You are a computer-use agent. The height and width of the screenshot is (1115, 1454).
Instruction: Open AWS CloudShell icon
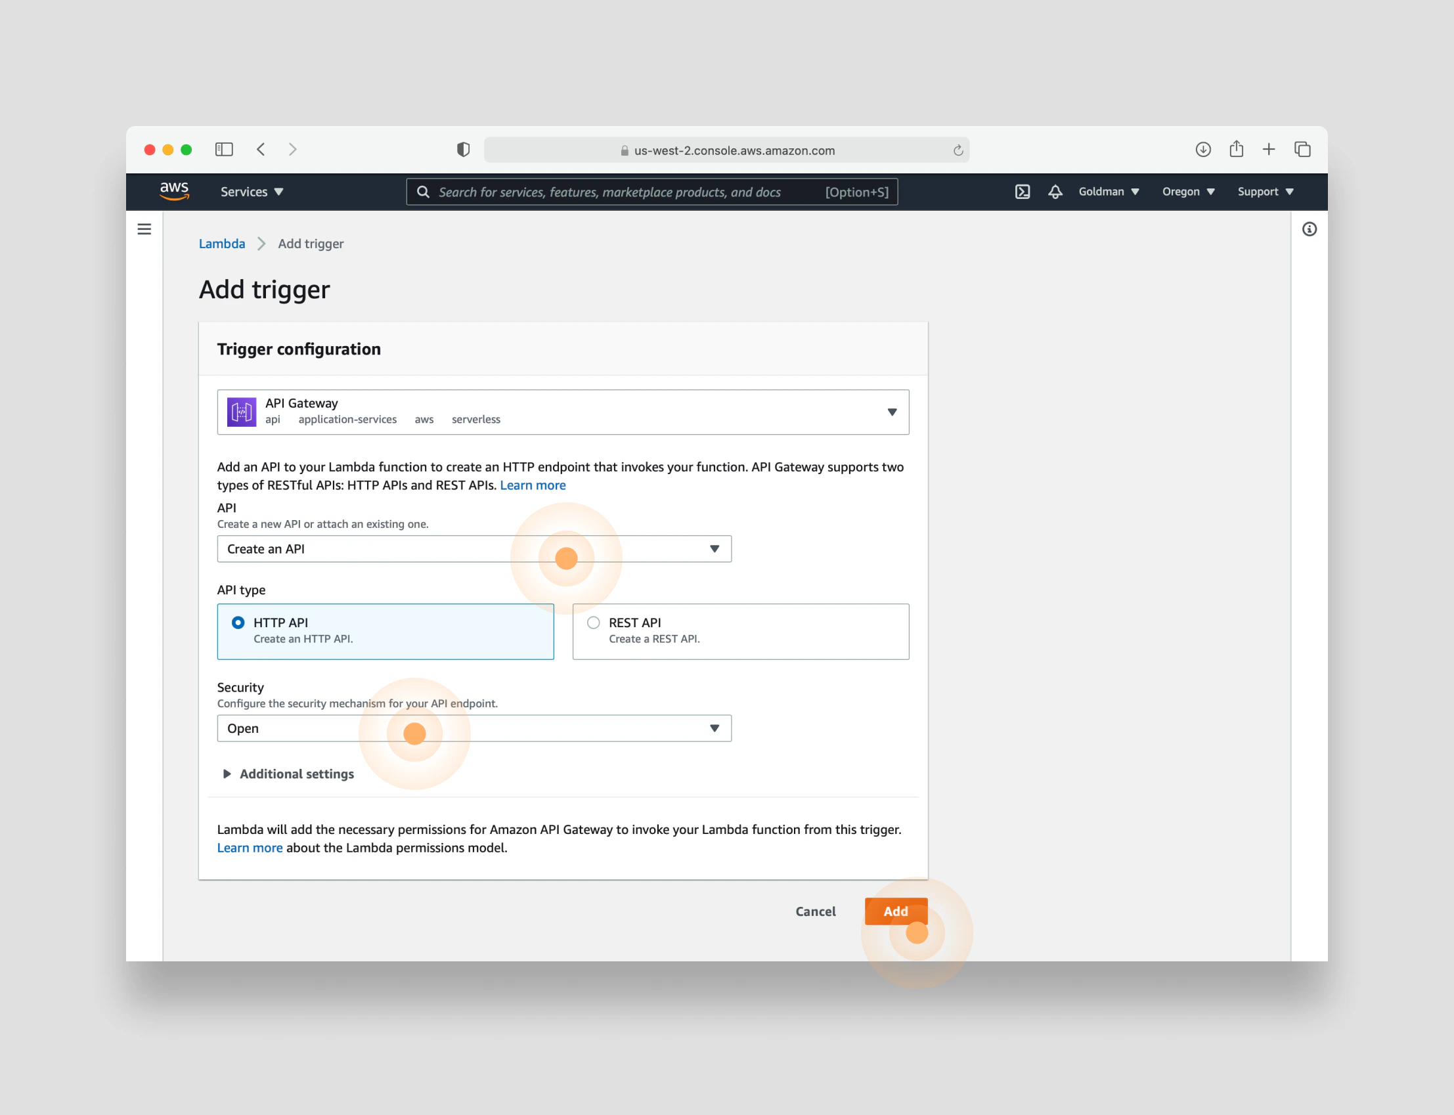1023,192
